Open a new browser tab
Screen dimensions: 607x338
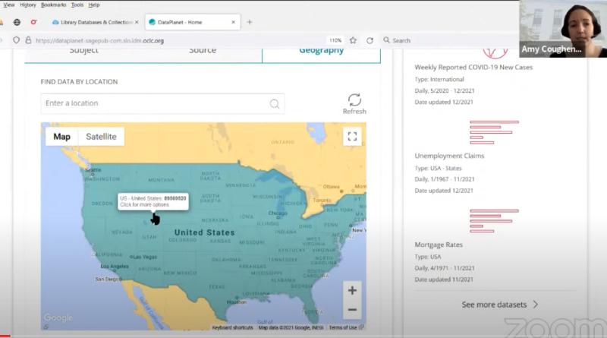250,22
